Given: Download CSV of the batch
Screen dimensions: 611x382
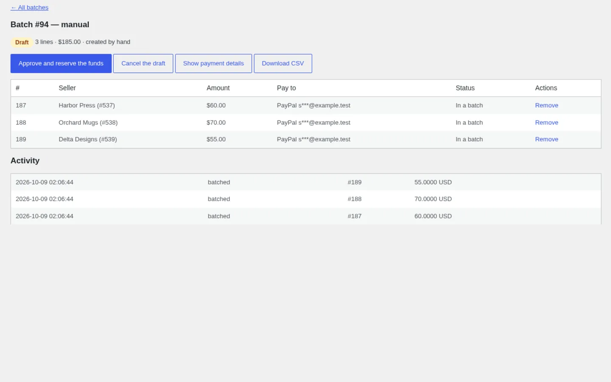Looking at the screenshot, I should [x=283, y=63].
